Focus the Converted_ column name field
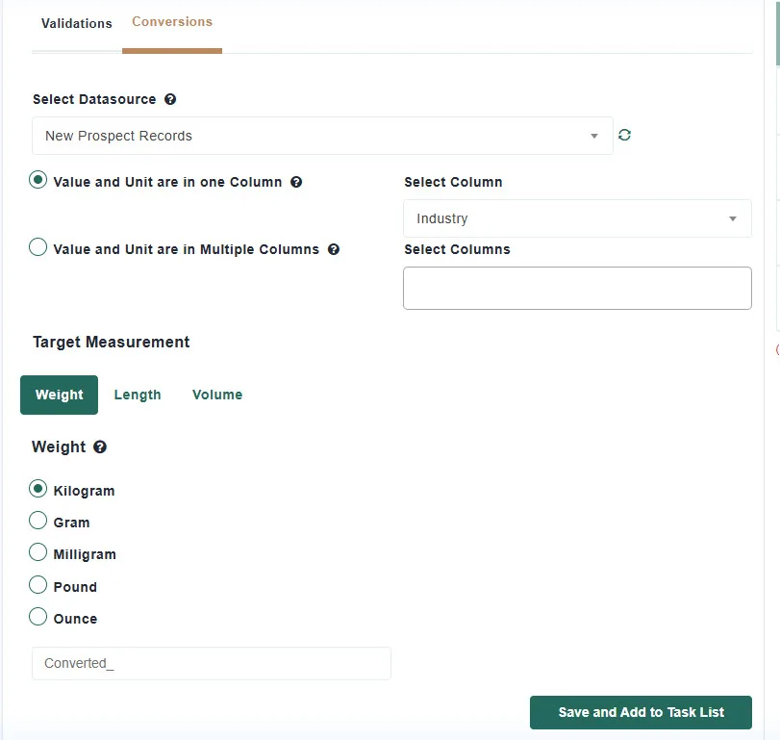Image resolution: width=780 pixels, height=740 pixels. [212, 663]
